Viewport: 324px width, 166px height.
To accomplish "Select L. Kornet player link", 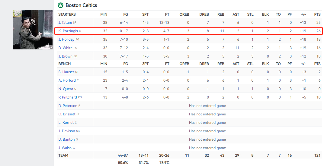I will pos(66,123).
